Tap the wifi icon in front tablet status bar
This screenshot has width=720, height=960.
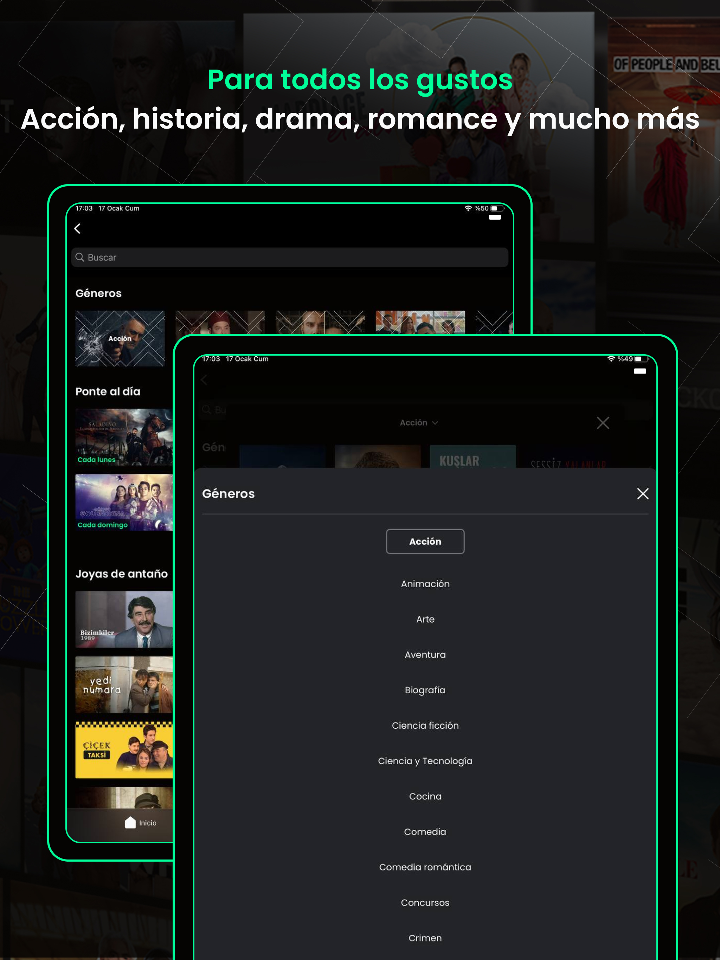611,358
